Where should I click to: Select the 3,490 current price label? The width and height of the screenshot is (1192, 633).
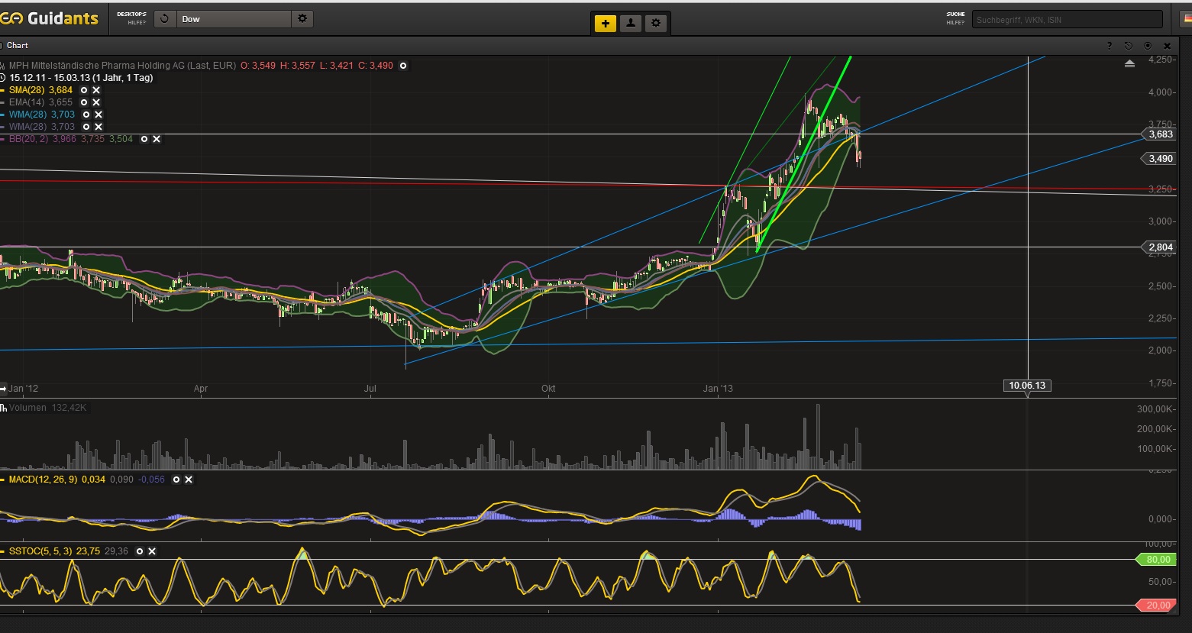(1160, 159)
